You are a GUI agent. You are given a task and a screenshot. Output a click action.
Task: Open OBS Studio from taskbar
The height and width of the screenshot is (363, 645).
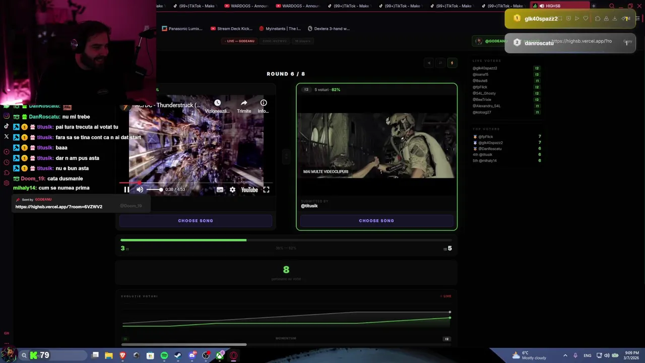[206, 355]
